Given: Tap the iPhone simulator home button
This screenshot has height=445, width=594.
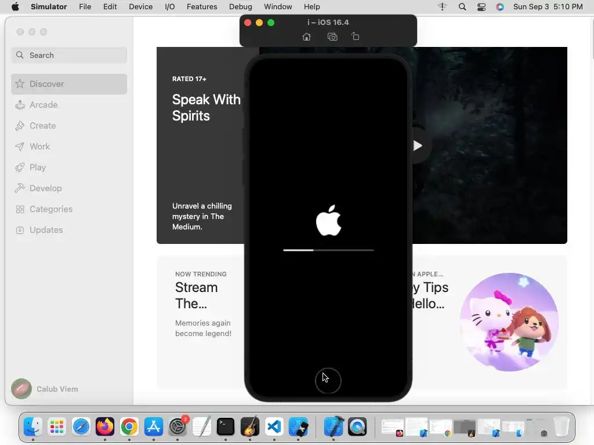Looking at the screenshot, I should pyautogui.click(x=328, y=381).
